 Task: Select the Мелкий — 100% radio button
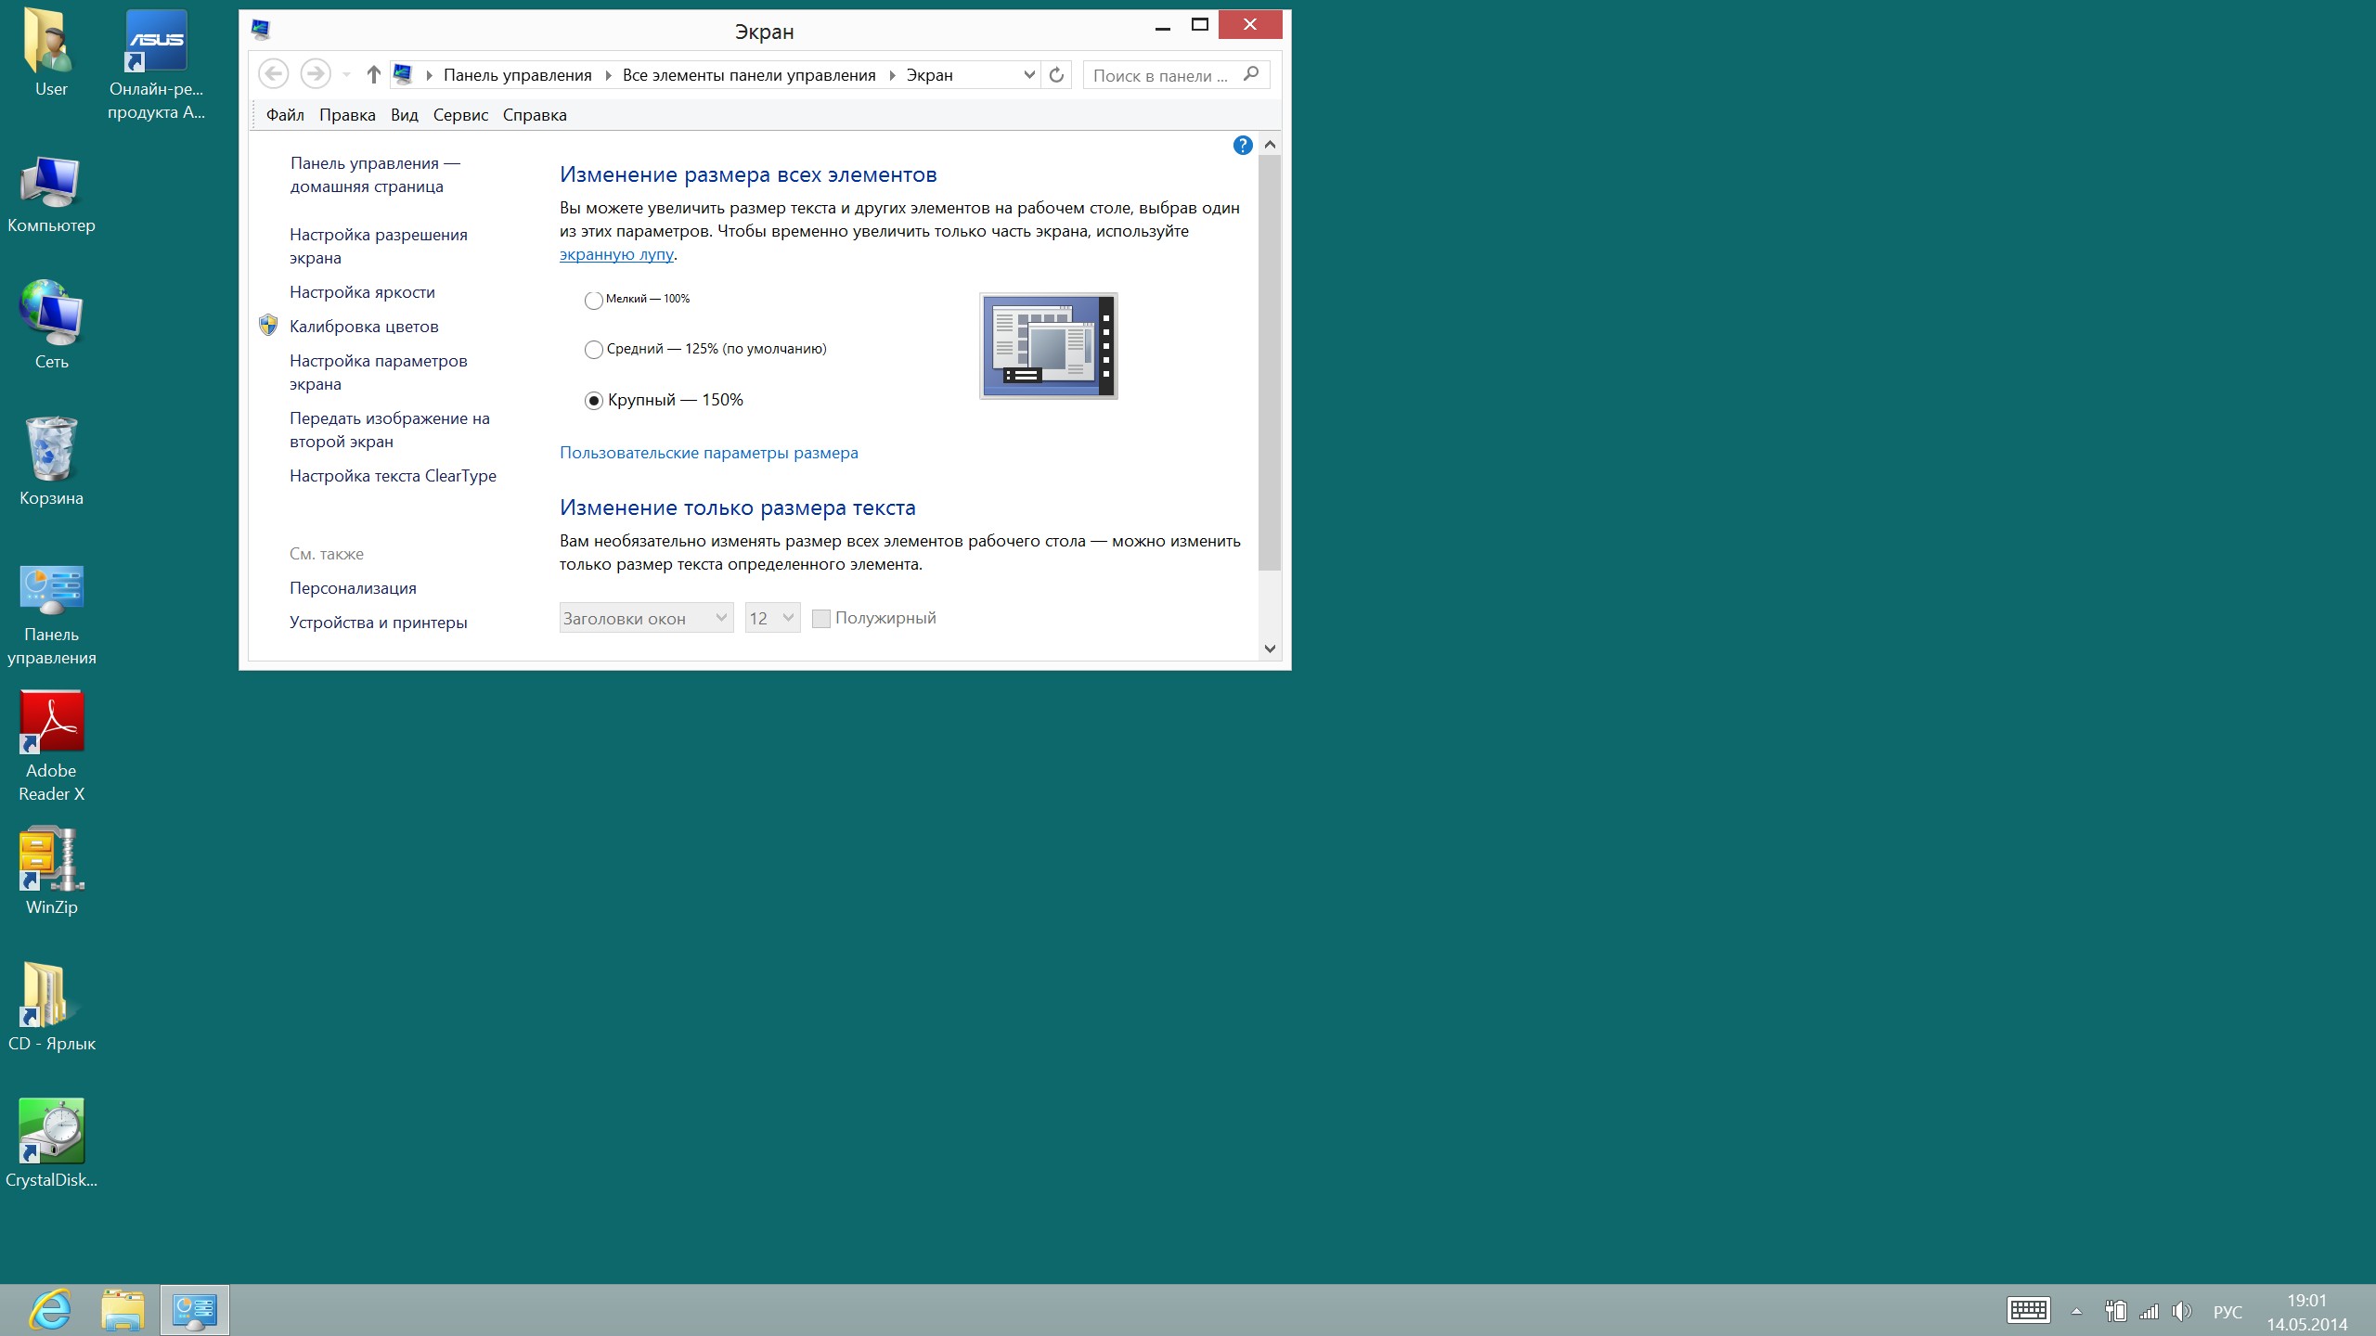(594, 300)
